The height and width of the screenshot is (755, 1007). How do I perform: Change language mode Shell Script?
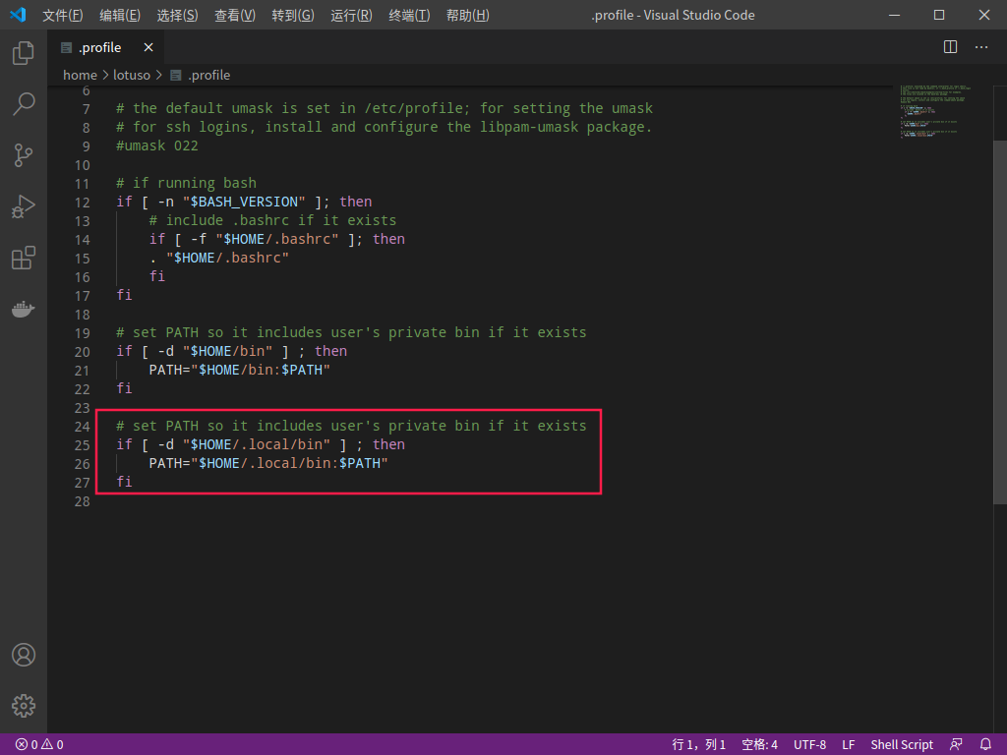coord(902,745)
